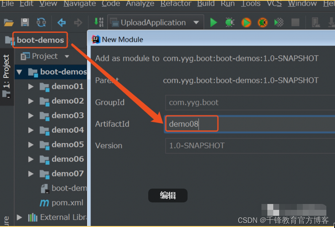Click the Synchronize refresh icon
Viewport: 335px width, 228px height.
click(x=41, y=22)
